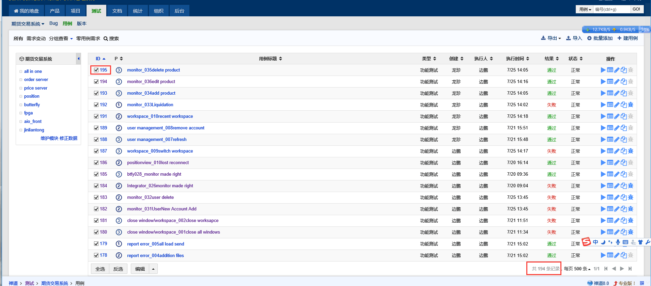Image resolution: width=651 pixels, height=286 pixels.
Task: Copy test case 191 using copy icon
Action: [x=623, y=116]
